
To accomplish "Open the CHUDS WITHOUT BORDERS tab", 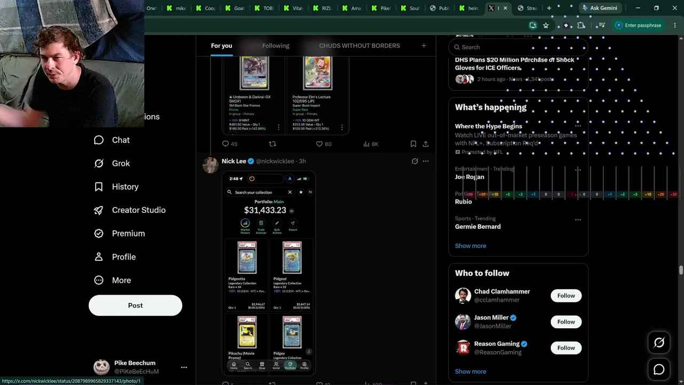I will [x=360, y=46].
